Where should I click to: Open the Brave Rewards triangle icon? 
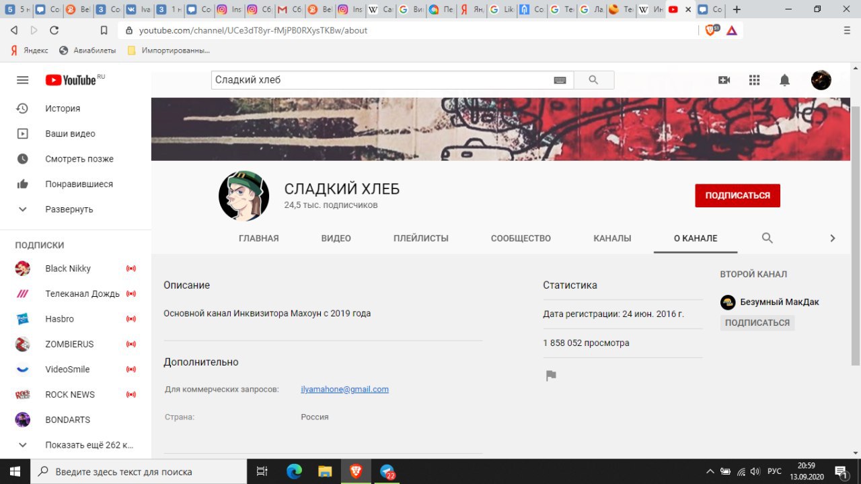(732, 30)
